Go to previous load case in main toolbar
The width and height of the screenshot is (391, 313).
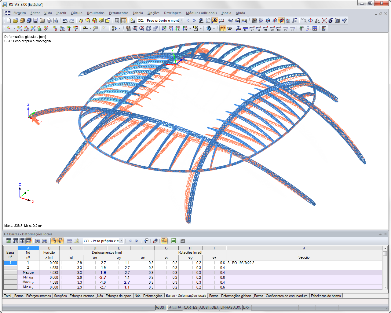point(188,20)
